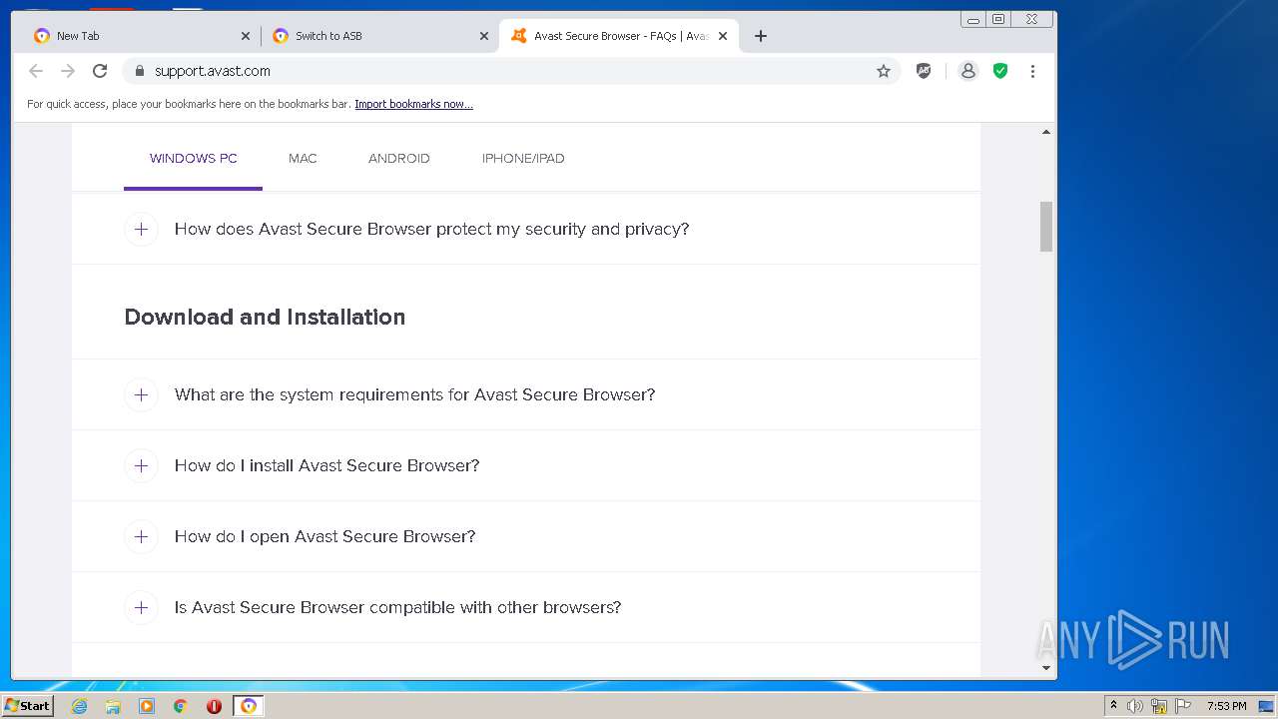Select the WINDOWS PC platform tab
Screen dimensions: 1278x719
(x=194, y=158)
